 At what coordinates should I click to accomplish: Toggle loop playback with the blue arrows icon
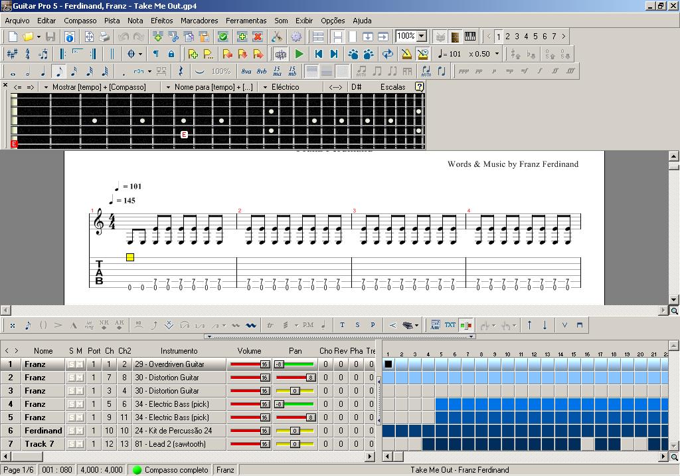click(x=388, y=55)
